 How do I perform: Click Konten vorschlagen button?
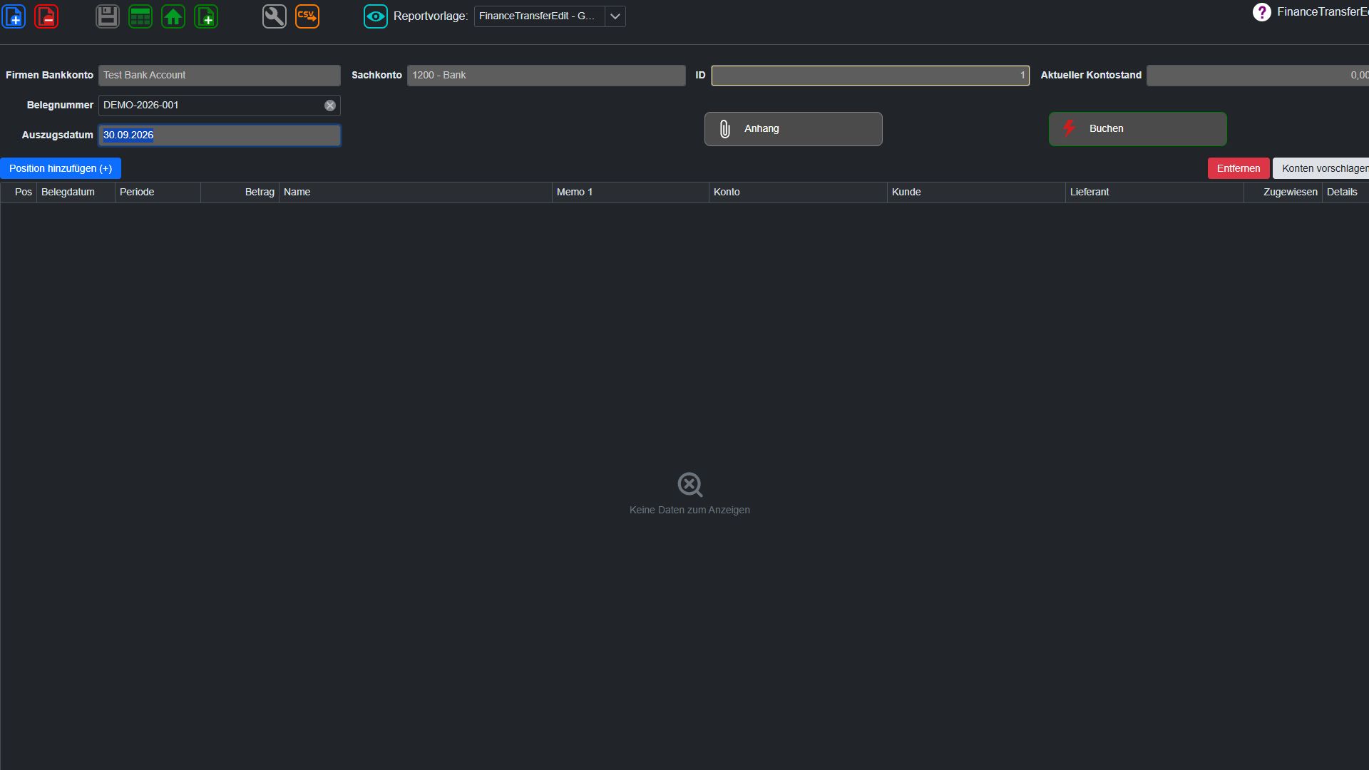(1321, 168)
